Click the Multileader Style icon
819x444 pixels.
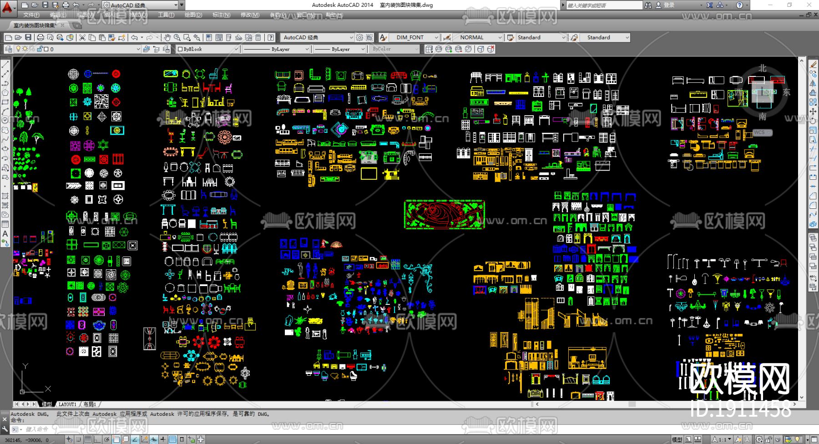(x=575, y=37)
